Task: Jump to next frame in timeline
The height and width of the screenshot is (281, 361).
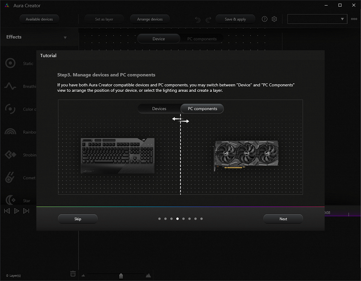Action: (x=26, y=211)
